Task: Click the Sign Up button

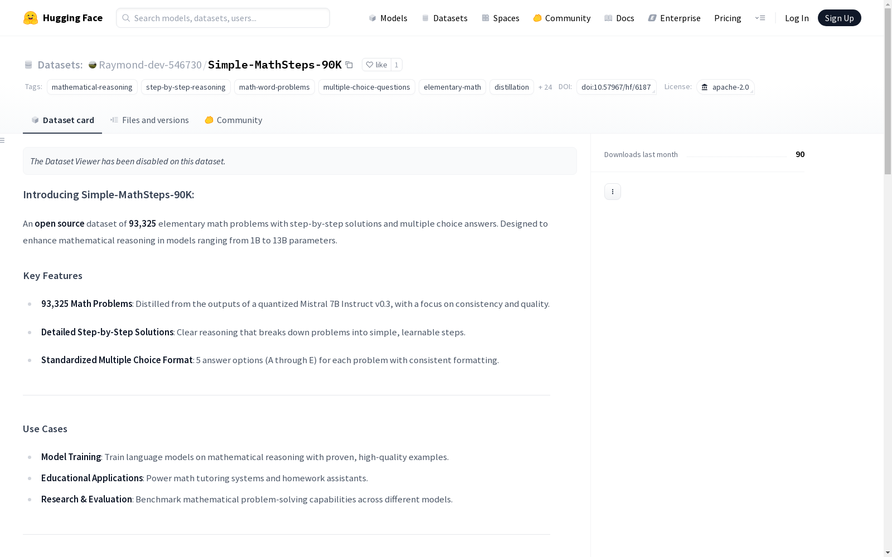Action: tap(839, 18)
